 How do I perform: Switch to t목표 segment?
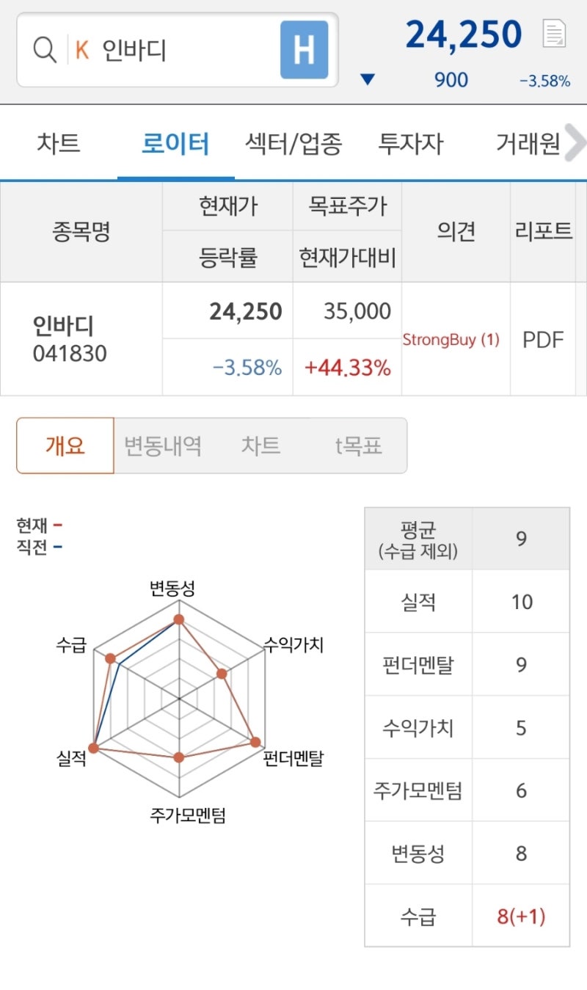coord(359,445)
